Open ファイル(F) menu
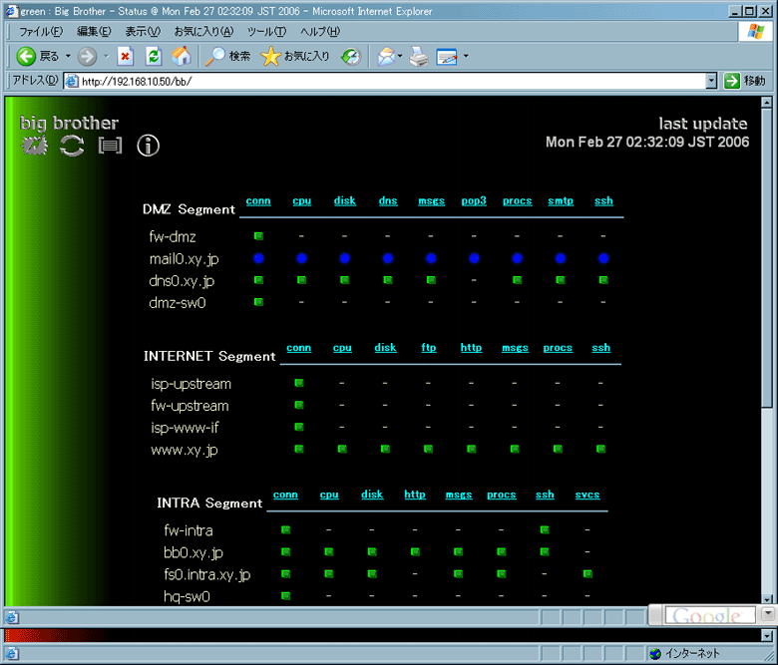 coord(41,32)
